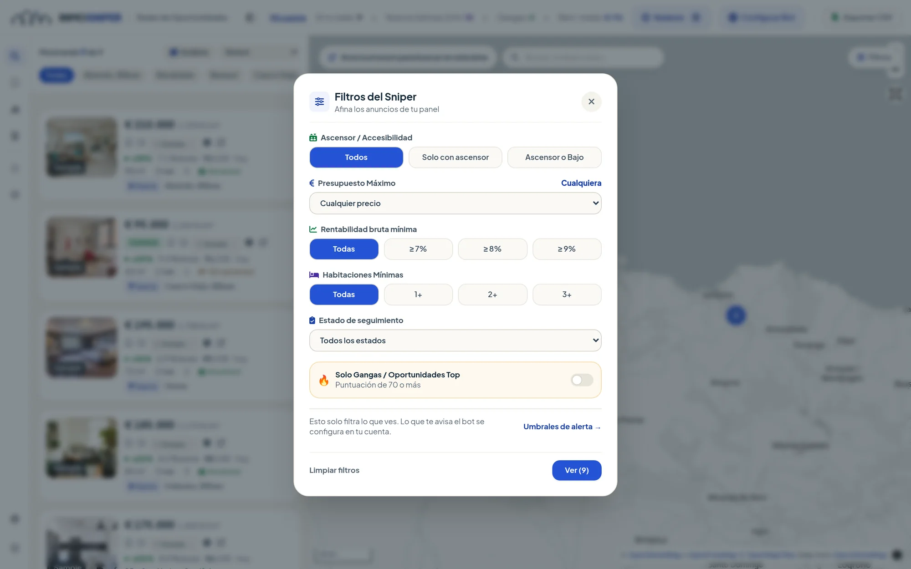Screen dimensions: 911x569
Task: Set minimum rooms to 3+
Action: pos(567,295)
